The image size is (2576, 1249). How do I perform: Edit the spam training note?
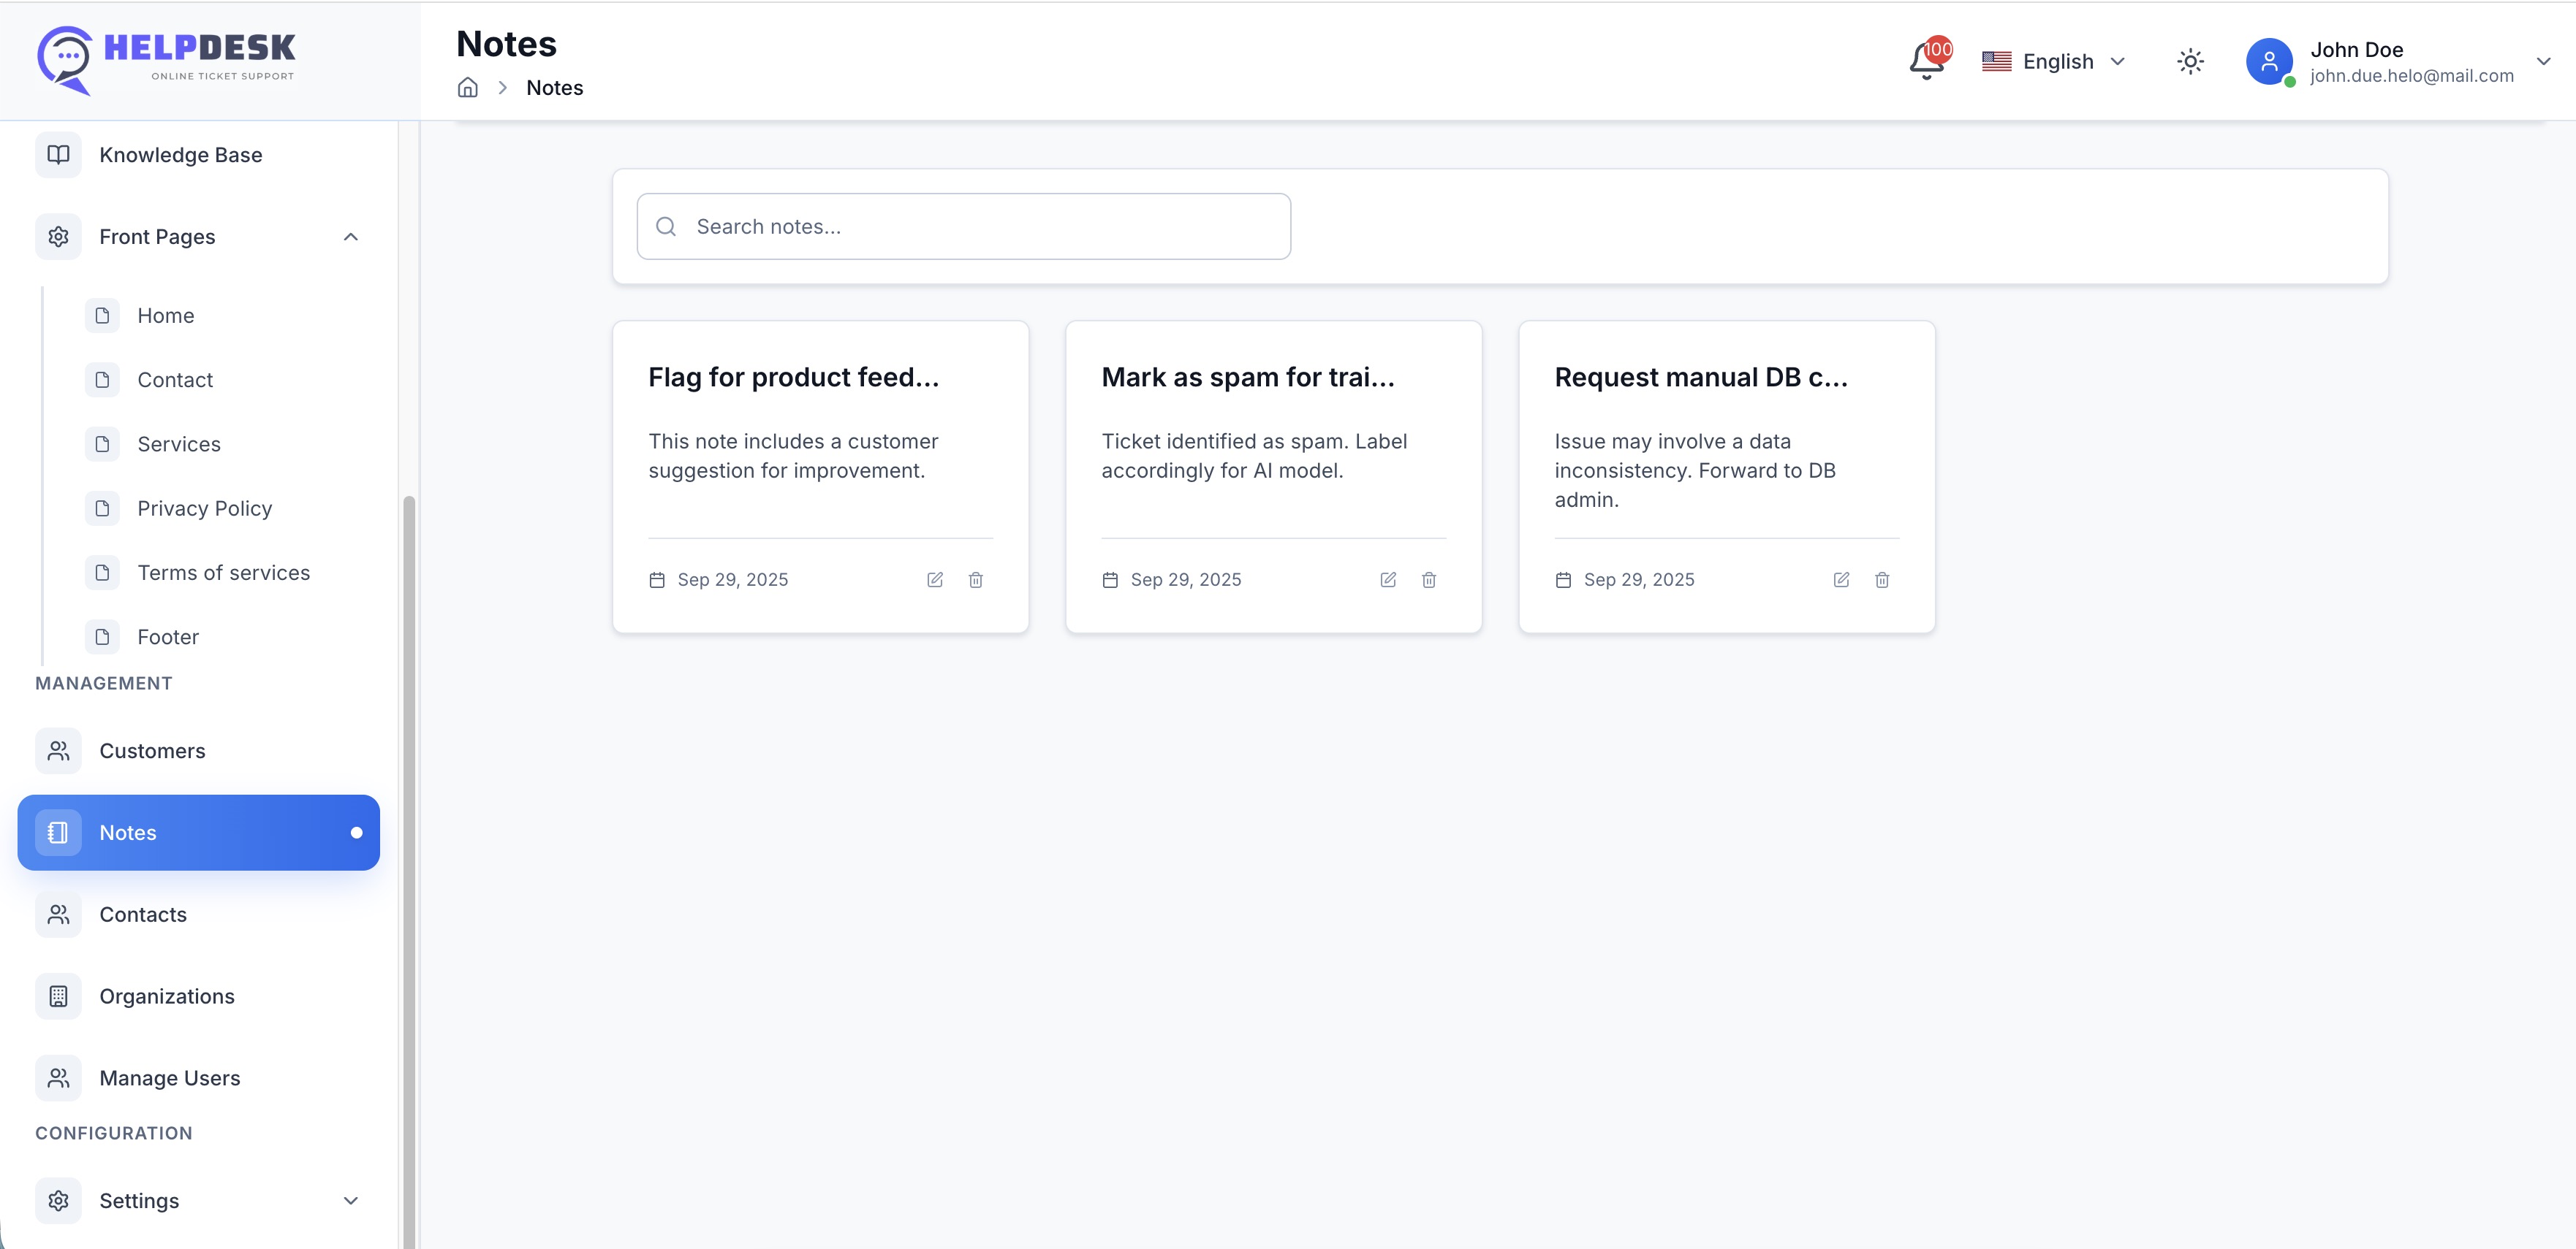point(1388,579)
